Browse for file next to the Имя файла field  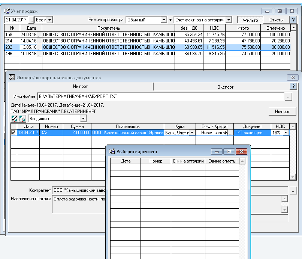[x=289, y=97]
